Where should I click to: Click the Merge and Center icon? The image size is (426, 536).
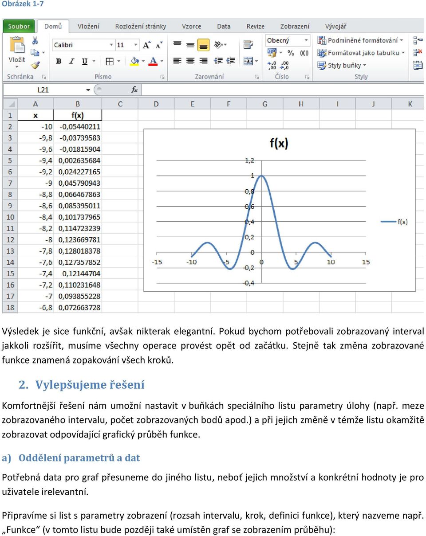pyautogui.click(x=248, y=61)
